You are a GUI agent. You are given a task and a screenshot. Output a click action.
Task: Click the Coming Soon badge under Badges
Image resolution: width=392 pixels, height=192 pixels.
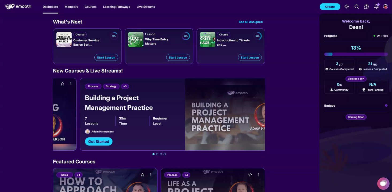[356, 117]
